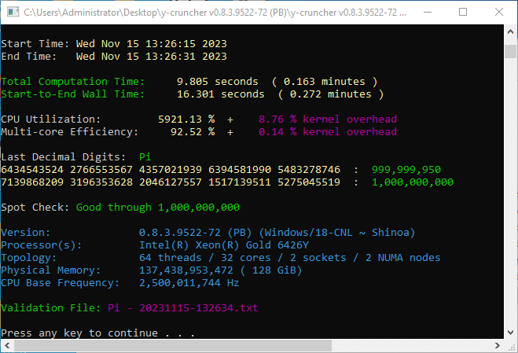Click the 'CPU Base Frequency:' label
Viewport: 518px width, 353px height.
(60, 283)
